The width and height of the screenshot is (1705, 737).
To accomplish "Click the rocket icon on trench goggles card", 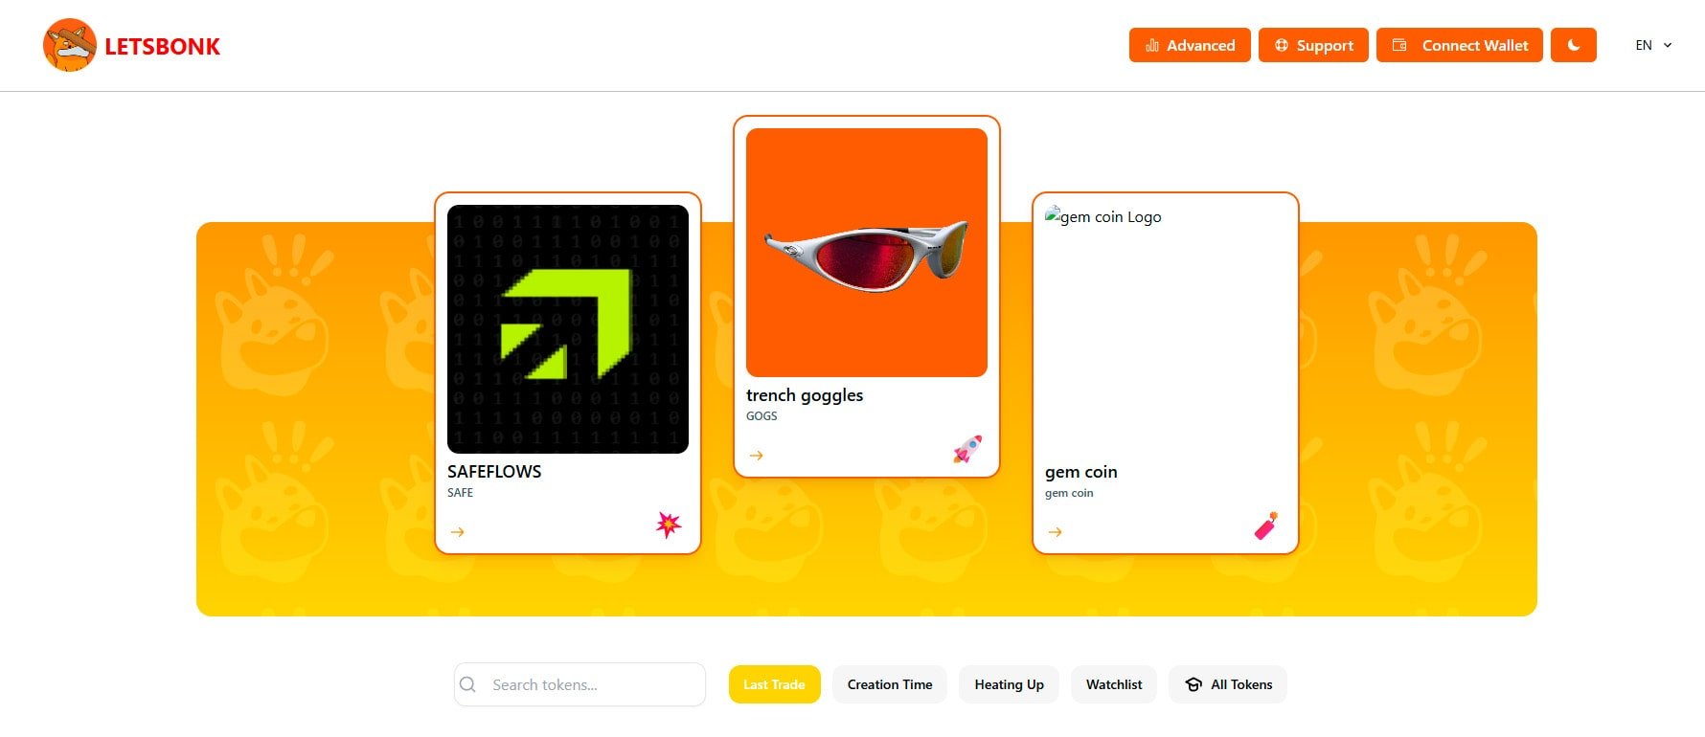I will point(967,449).
